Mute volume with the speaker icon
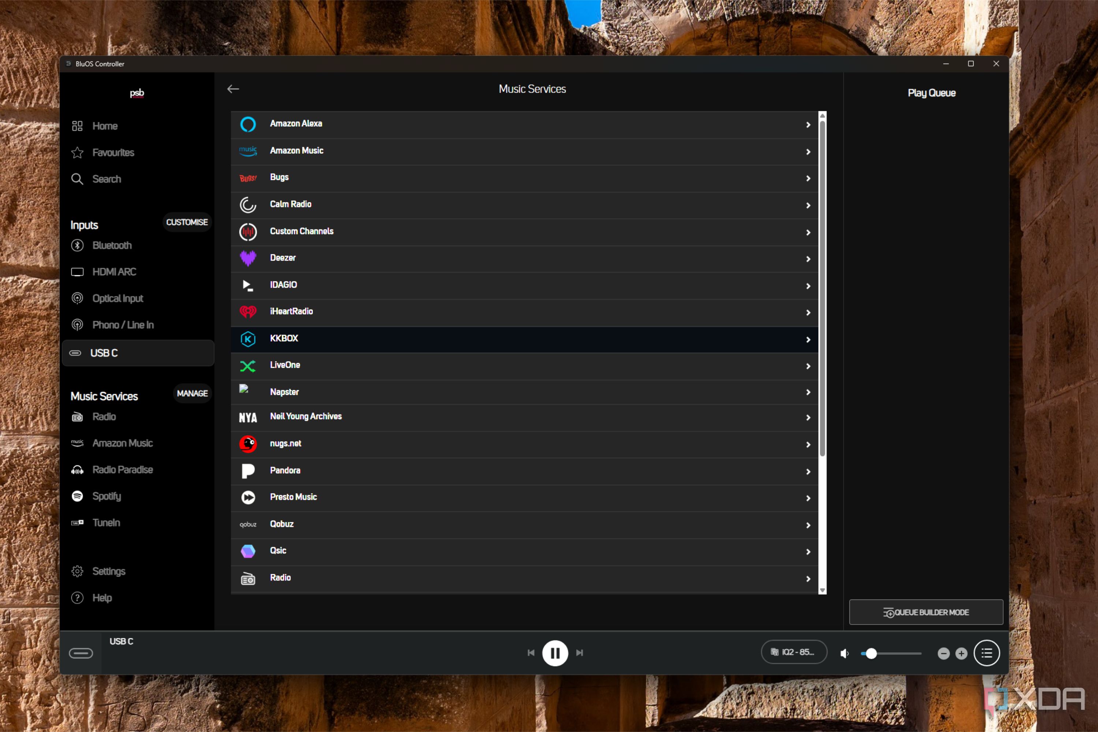 pyautogui.click(x=844, y=653)
